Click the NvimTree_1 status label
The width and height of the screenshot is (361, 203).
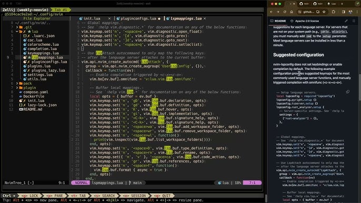click(x=19, y=182)
